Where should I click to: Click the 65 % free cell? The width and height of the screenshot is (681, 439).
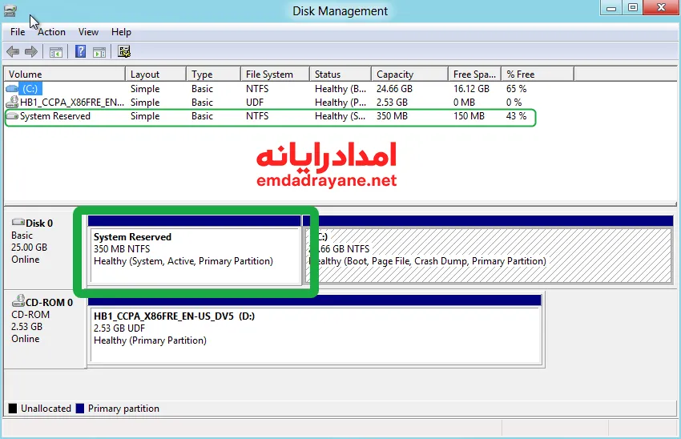pyautogui.click(x=516, y=89)
